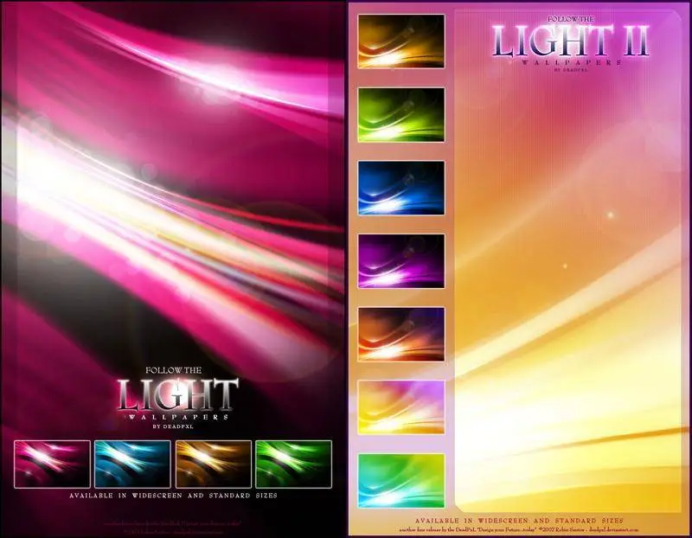Open the dark lime green thumbnail in Light II column
692x538 pixels.
[x=401, y=115]
